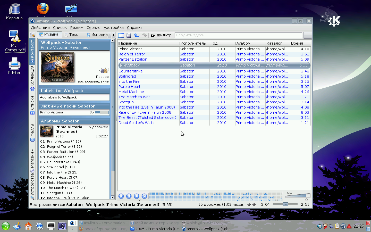The height and width of the screenshot is (232, 371).
Task: Open the Файлы sidebar tab
Action: pos(32,132)
